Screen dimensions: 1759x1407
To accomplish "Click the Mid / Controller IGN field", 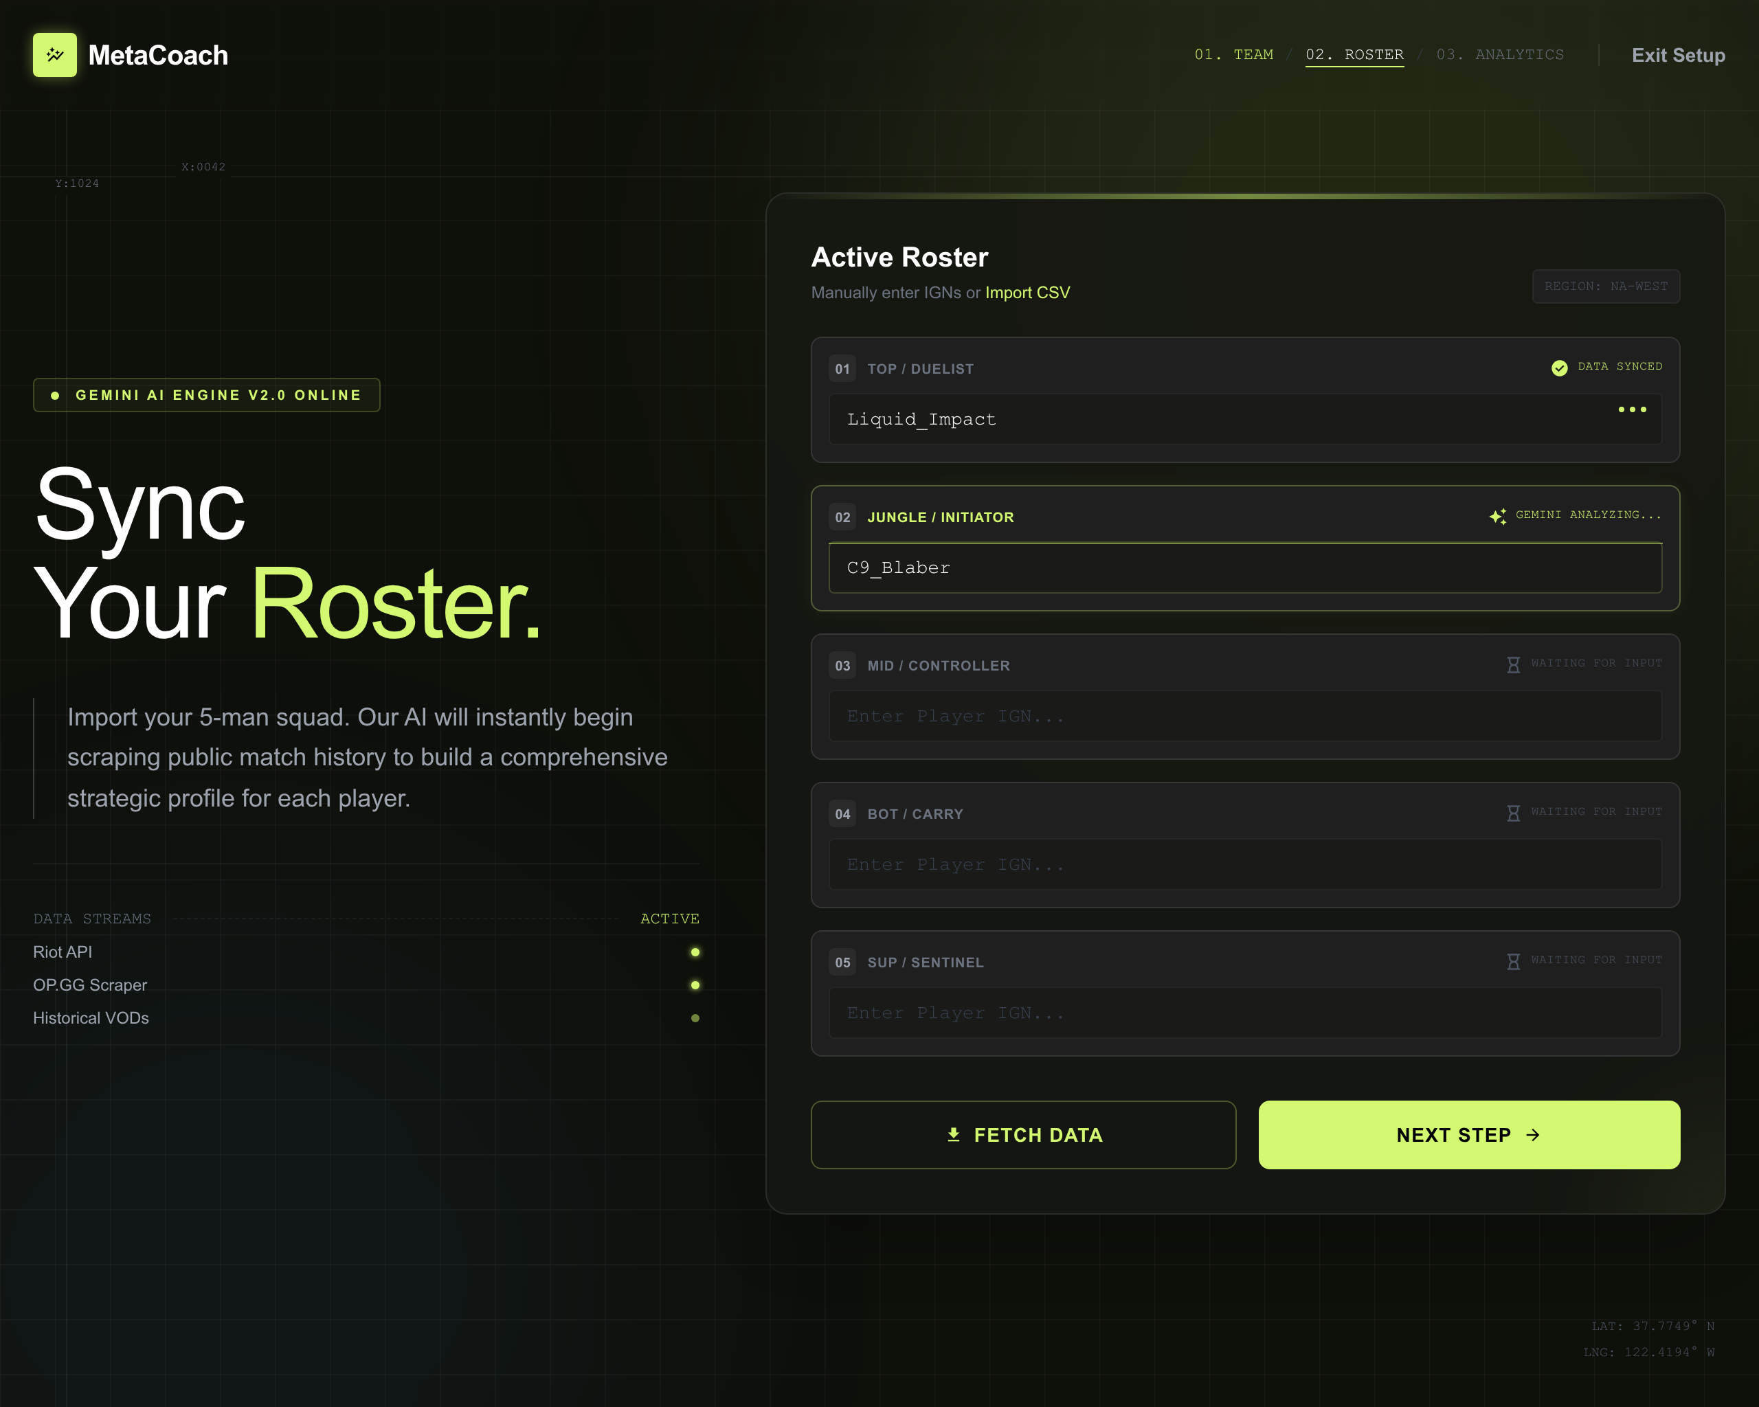I will (1245, 716).
